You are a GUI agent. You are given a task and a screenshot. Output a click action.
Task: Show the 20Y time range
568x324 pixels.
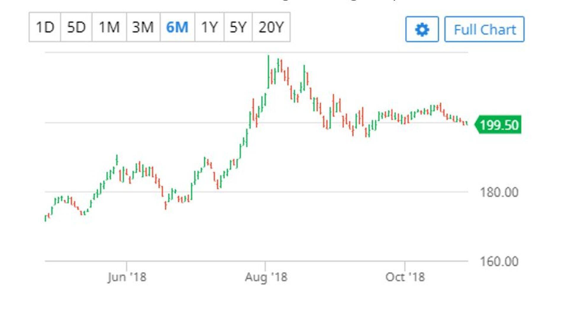click(271, 27)
